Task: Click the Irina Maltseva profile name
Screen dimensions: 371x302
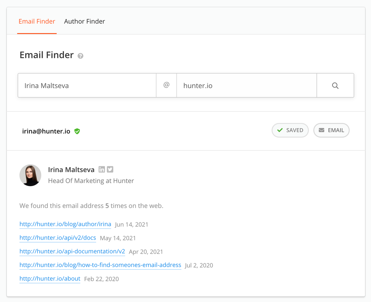Action: [x=71, y=170]
